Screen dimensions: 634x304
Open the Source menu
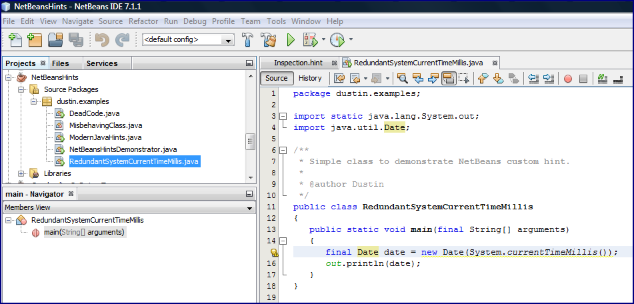pyautogui.click(x=111, y=21)
